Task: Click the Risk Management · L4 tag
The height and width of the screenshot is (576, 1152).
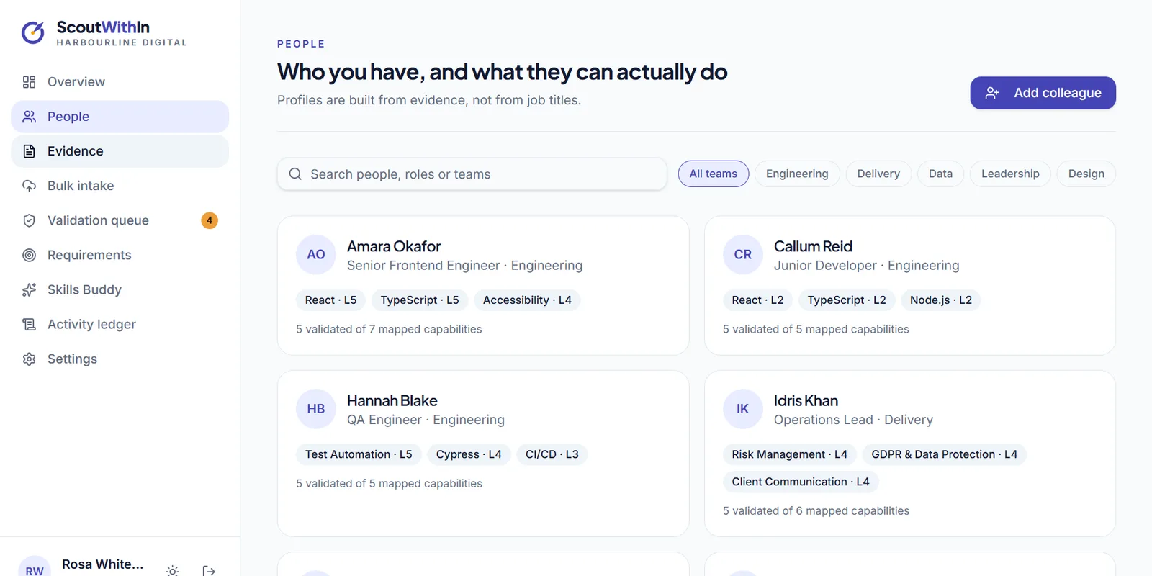Action: click(x=790, y=454)
